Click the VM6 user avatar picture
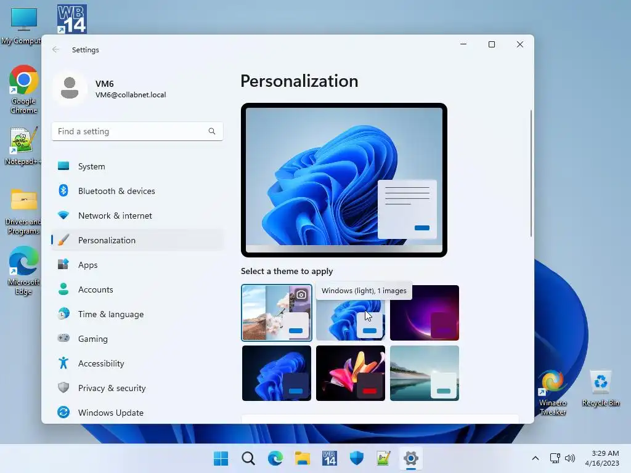 coord(70,88)
